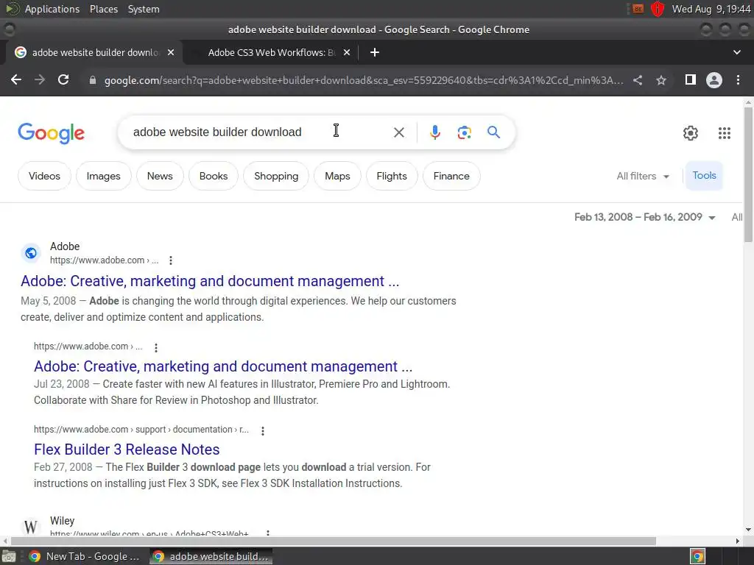This screenshot has width=754, height=565.
Task: Expand the All filters dropdown
Action: tap(643, 177)
